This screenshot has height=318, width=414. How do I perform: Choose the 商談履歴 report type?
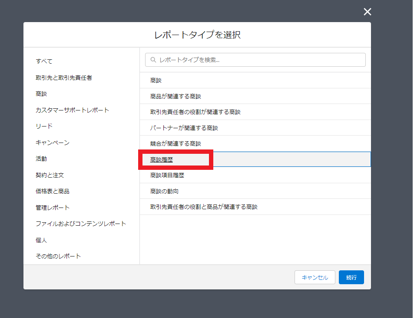(x=255, y=159)
